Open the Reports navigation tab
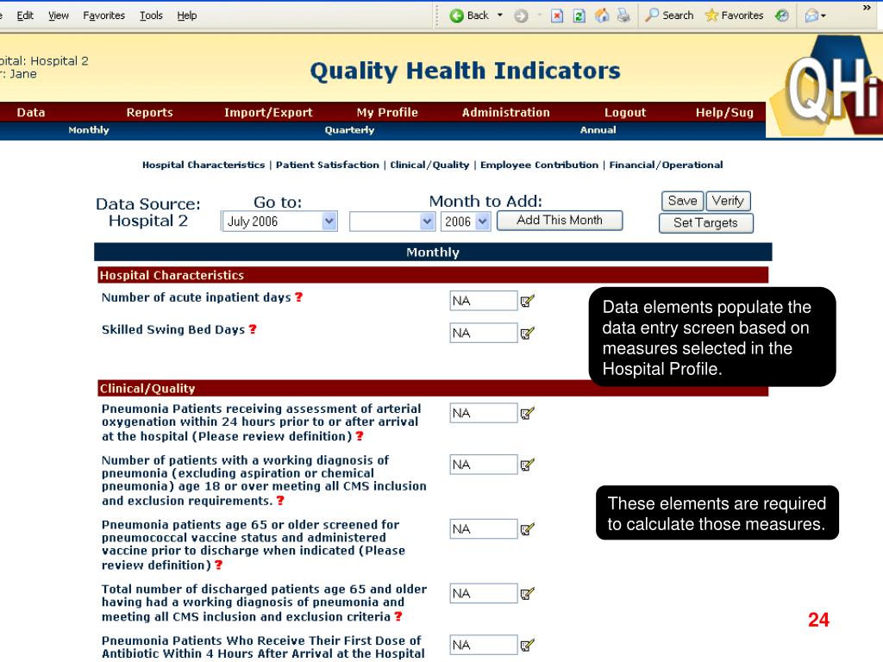The height and width of the screenshot is (662, 883). (x=149, y=113)
